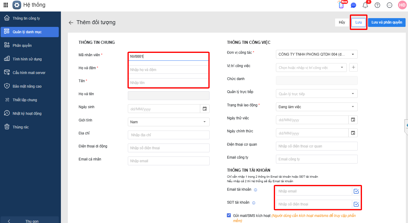Toggle the Email tài khoản checkbox
This screenshot has width=408, height=223.
[x=356, y=191]
